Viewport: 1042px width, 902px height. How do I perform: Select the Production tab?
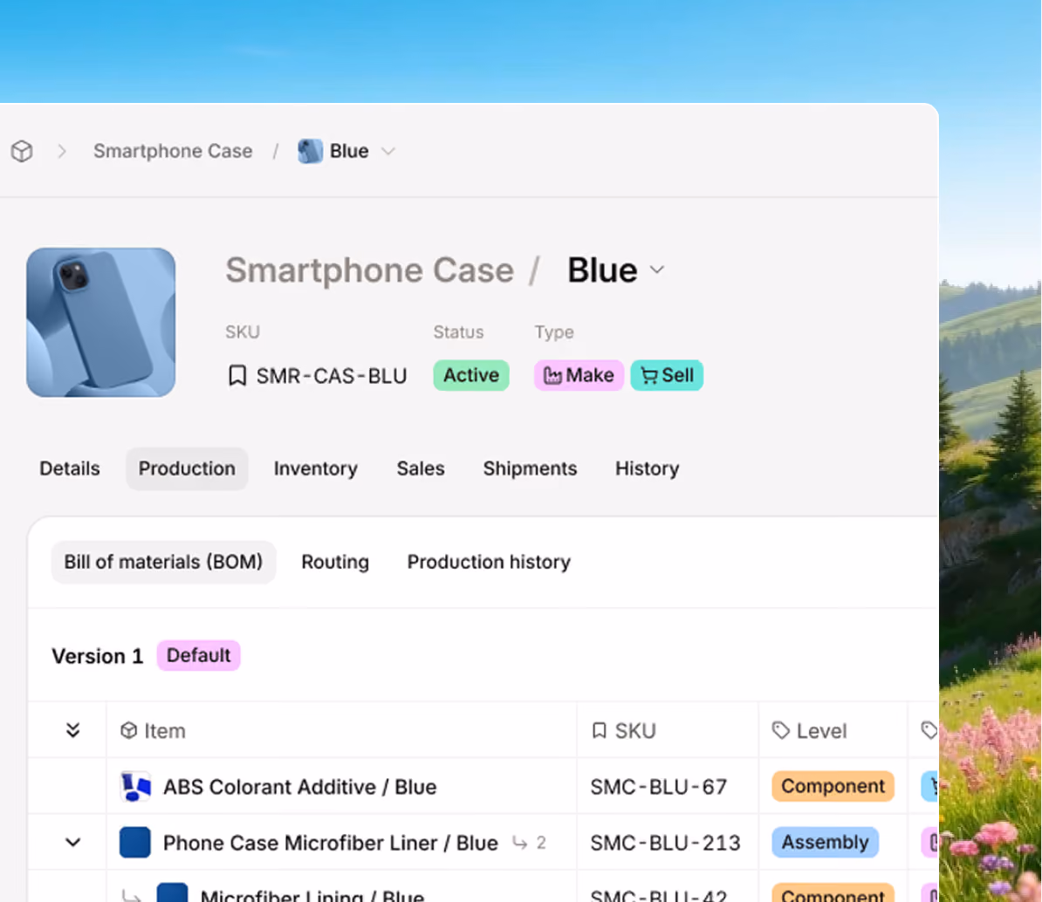[187, 469]
